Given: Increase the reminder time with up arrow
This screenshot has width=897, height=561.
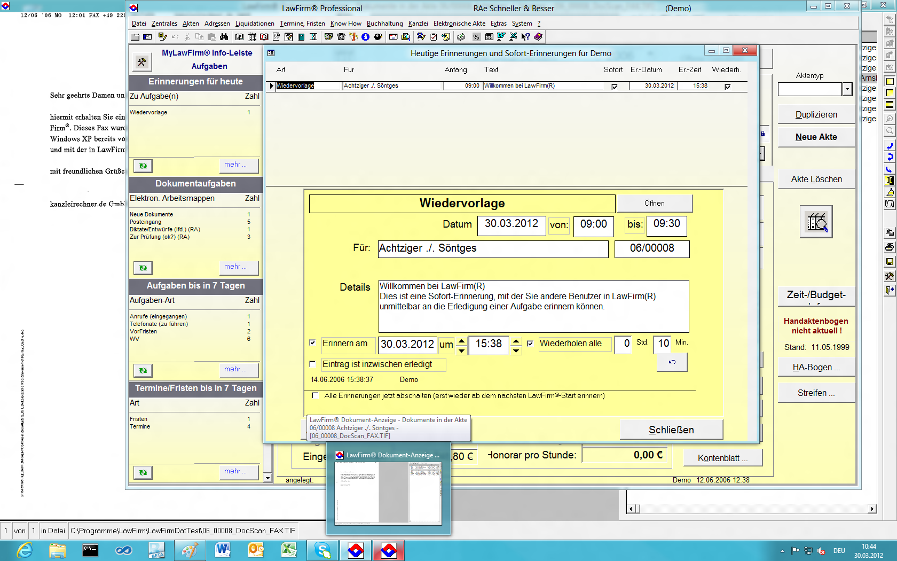Looking at the screenshot, I should click(x=516, y=340).
